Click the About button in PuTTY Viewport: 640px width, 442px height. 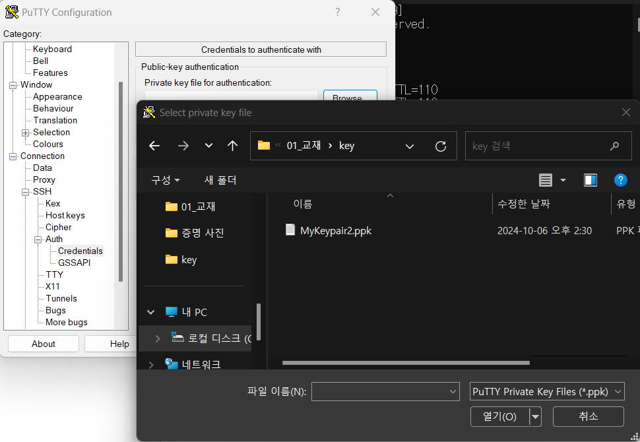44,344
